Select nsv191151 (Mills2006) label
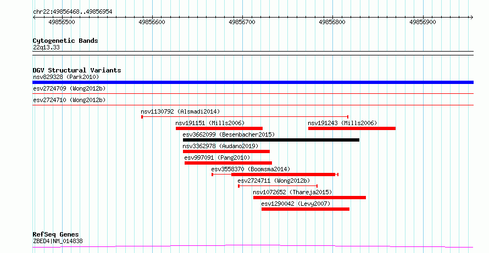Image resolution: width=489 pixels, height=253 pixels. 210,123
